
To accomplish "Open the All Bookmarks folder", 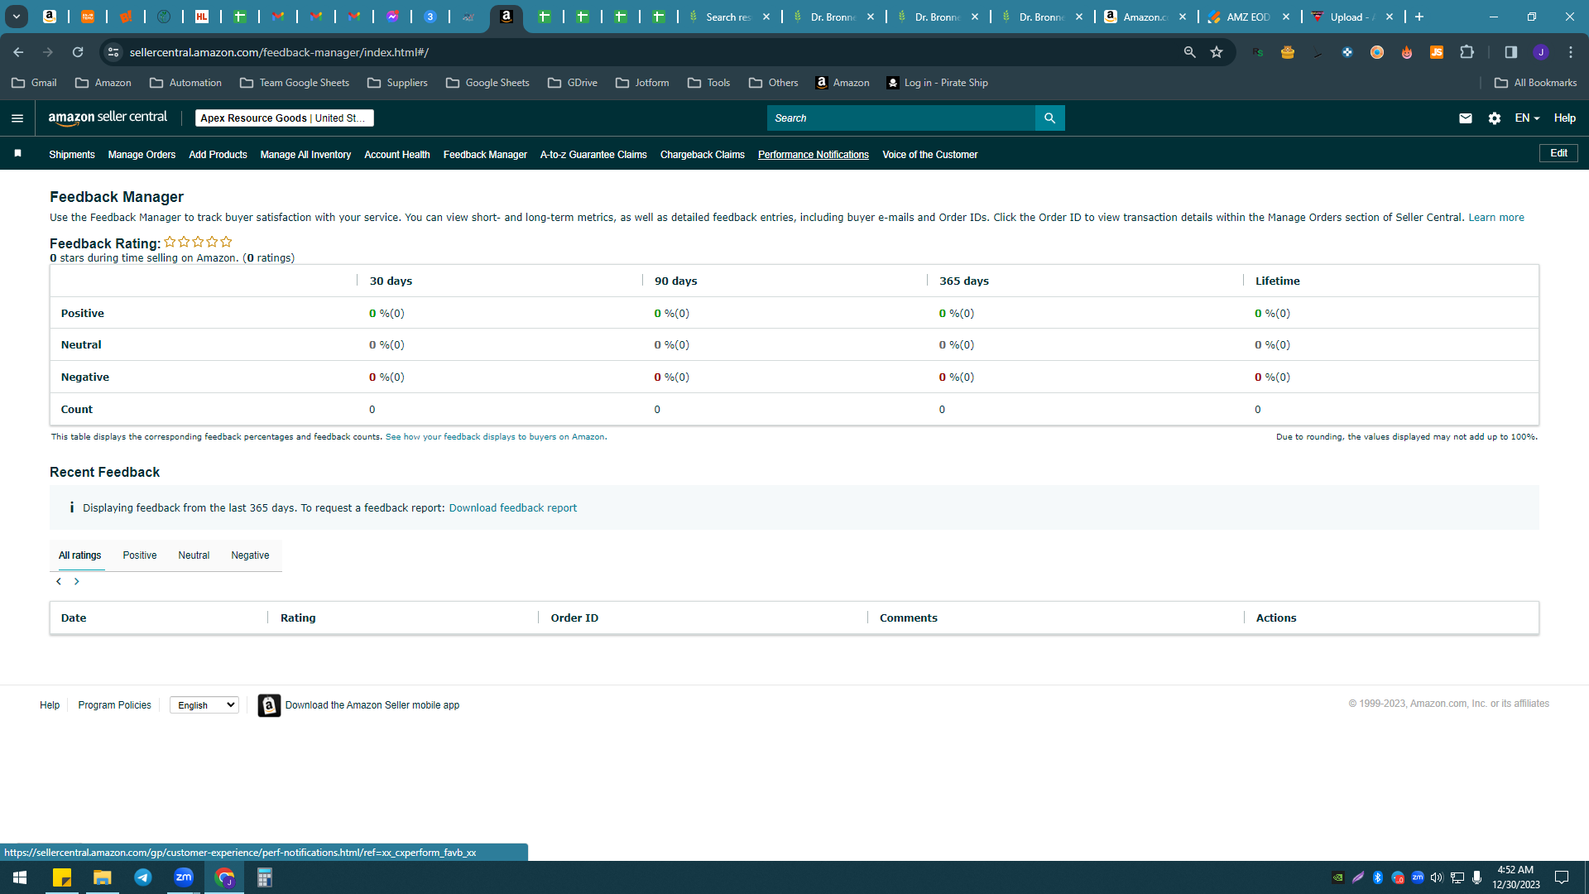I will point(1536,83).
